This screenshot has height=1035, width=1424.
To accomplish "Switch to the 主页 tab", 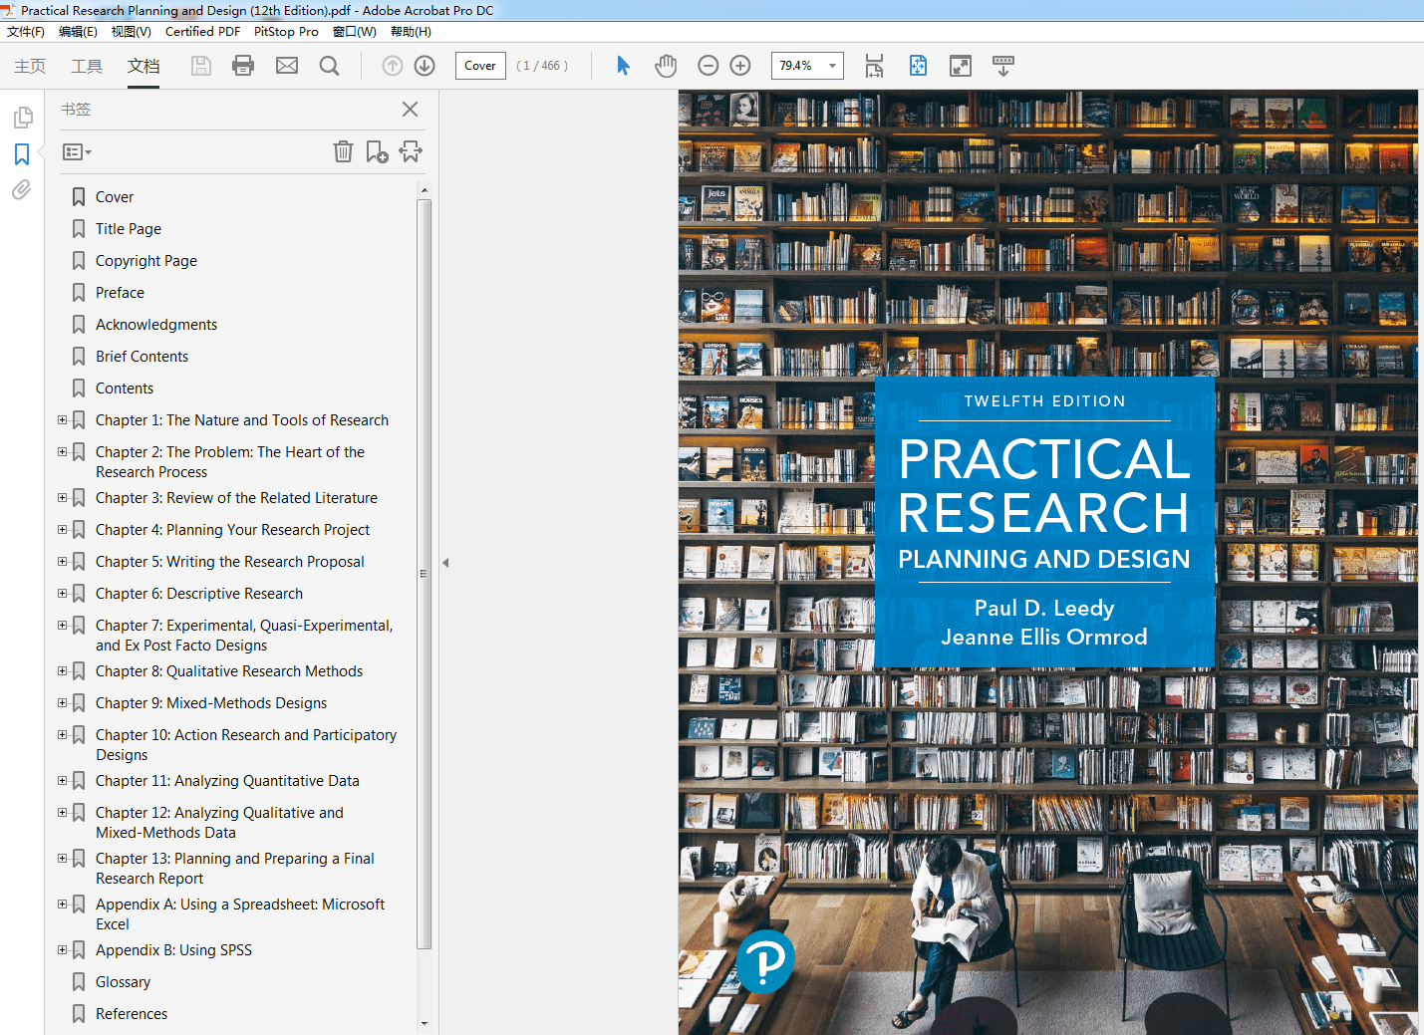I will click(x=30, y=66).
